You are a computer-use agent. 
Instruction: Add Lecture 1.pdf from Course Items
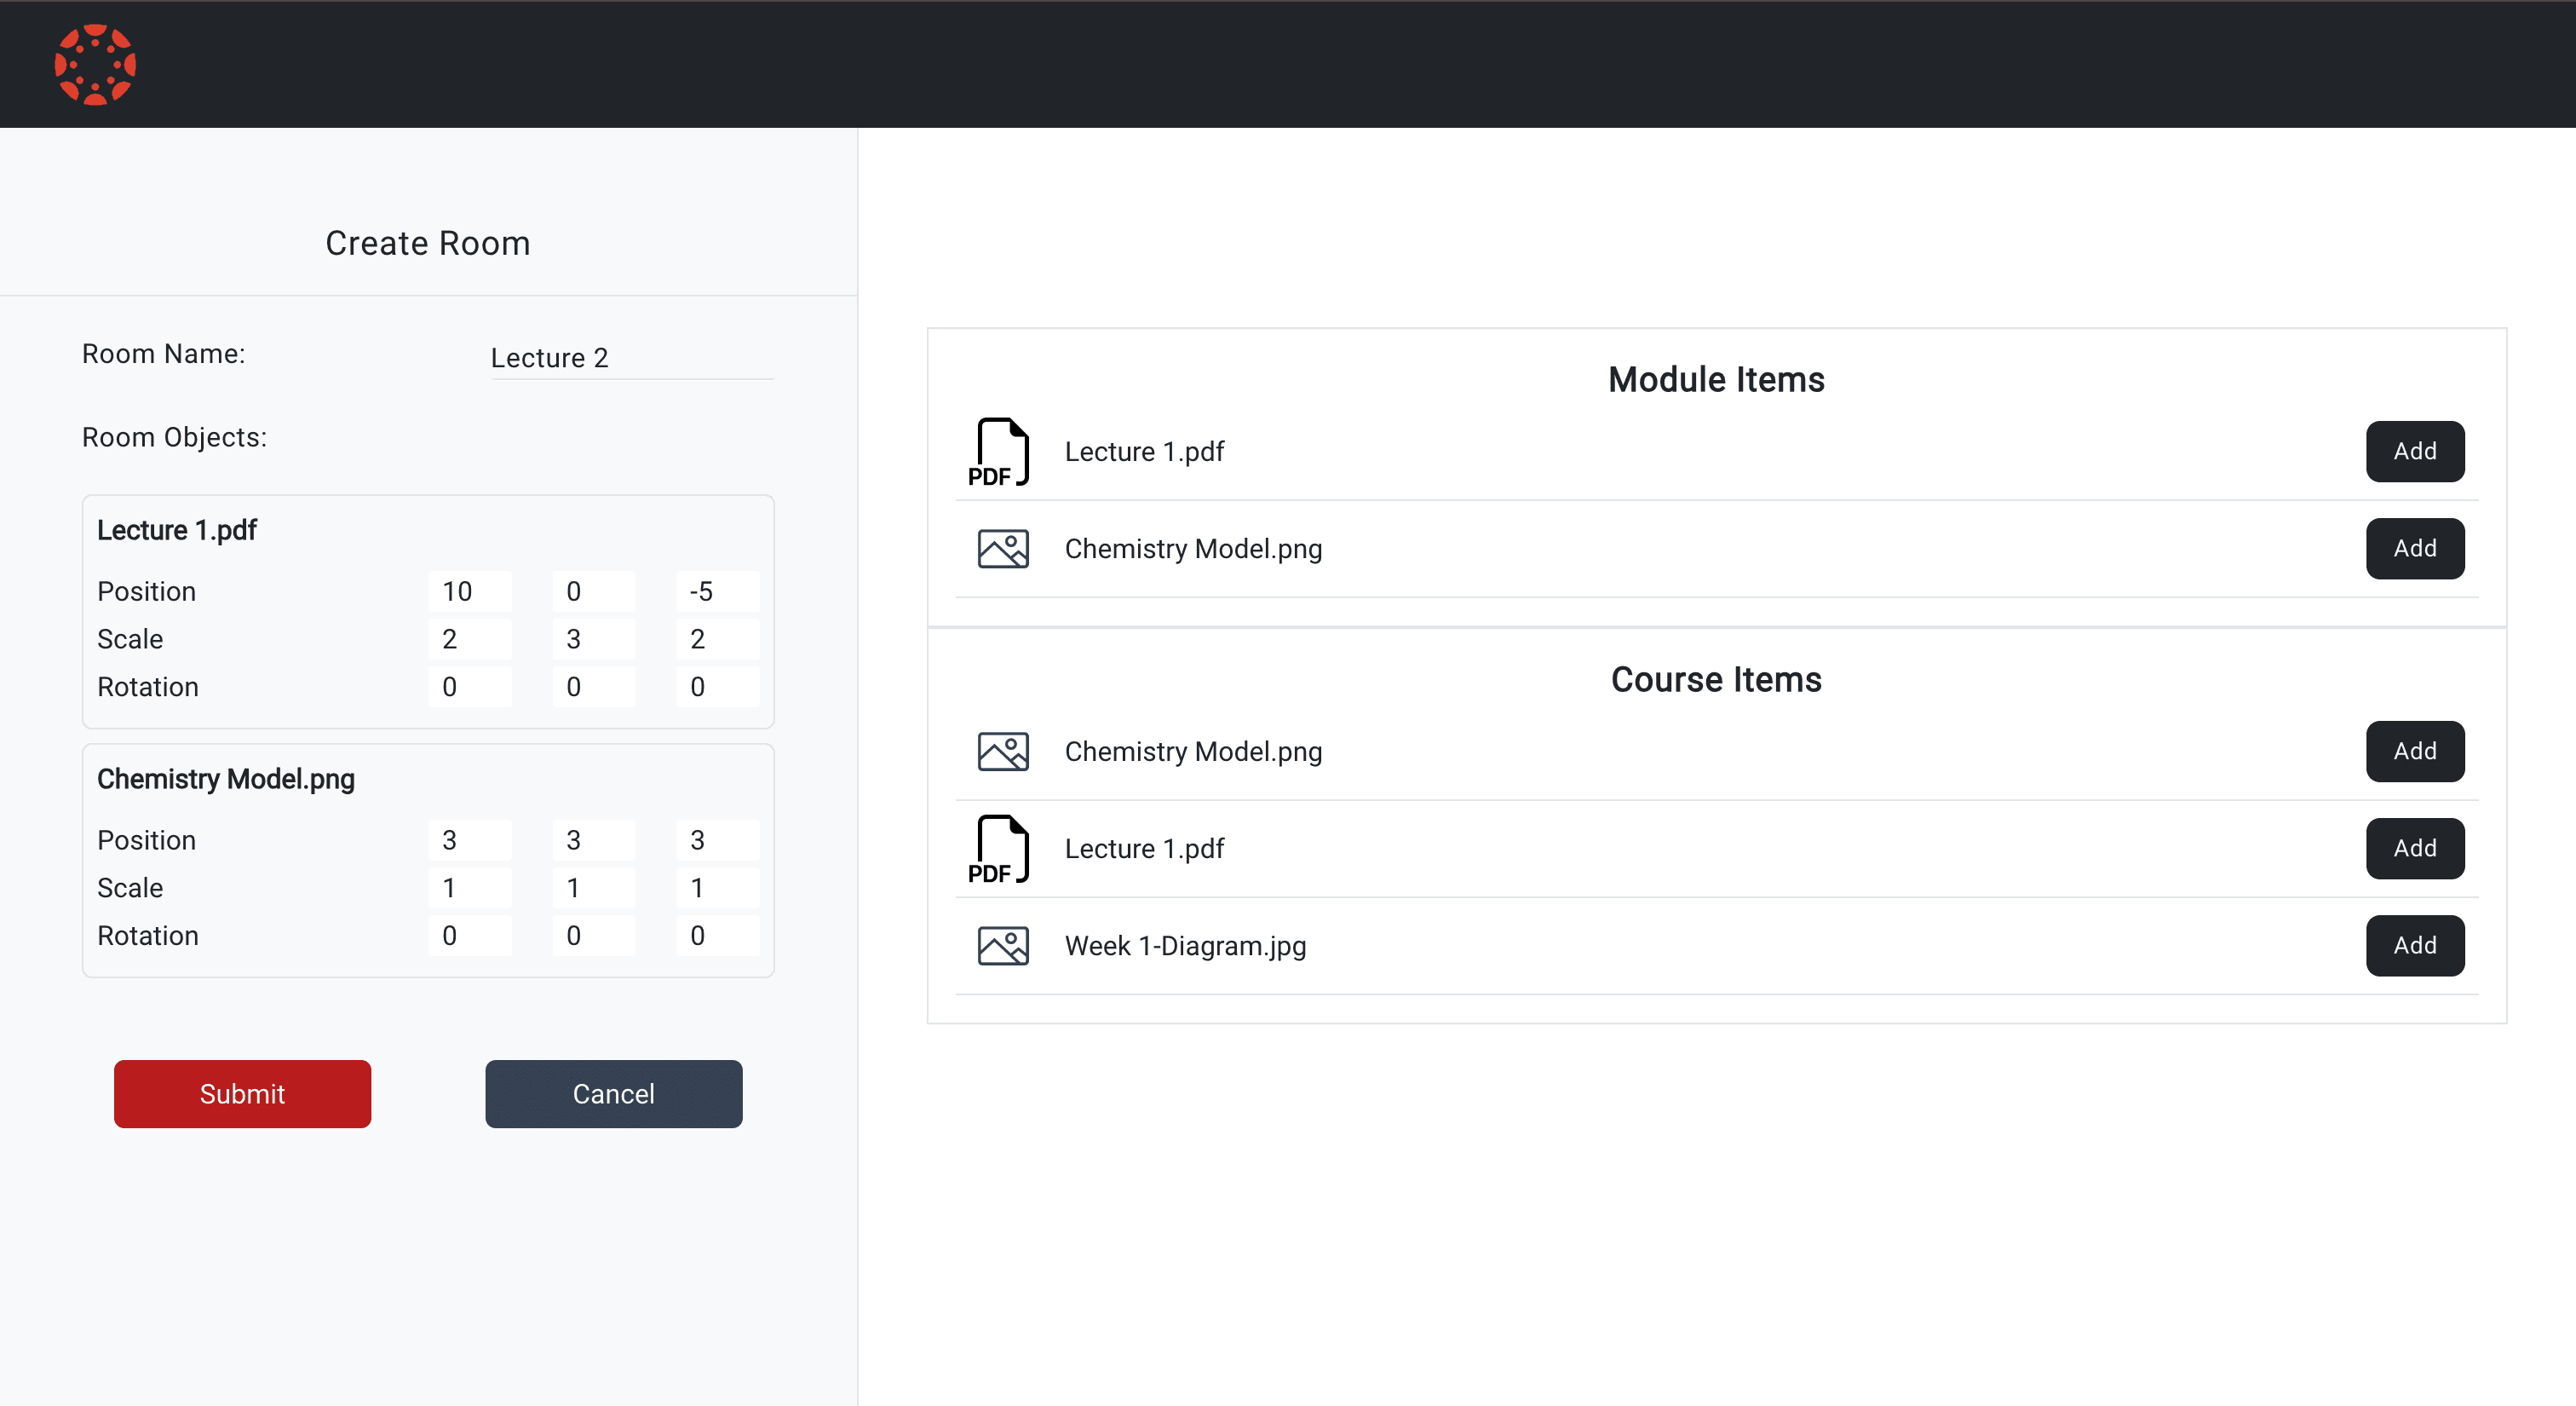[x=2414, y=848]
